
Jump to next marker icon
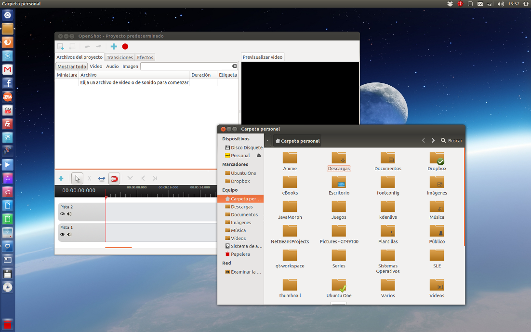coord(155,178)
